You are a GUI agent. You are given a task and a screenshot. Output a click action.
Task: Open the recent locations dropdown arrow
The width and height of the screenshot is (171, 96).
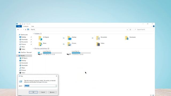23,30
